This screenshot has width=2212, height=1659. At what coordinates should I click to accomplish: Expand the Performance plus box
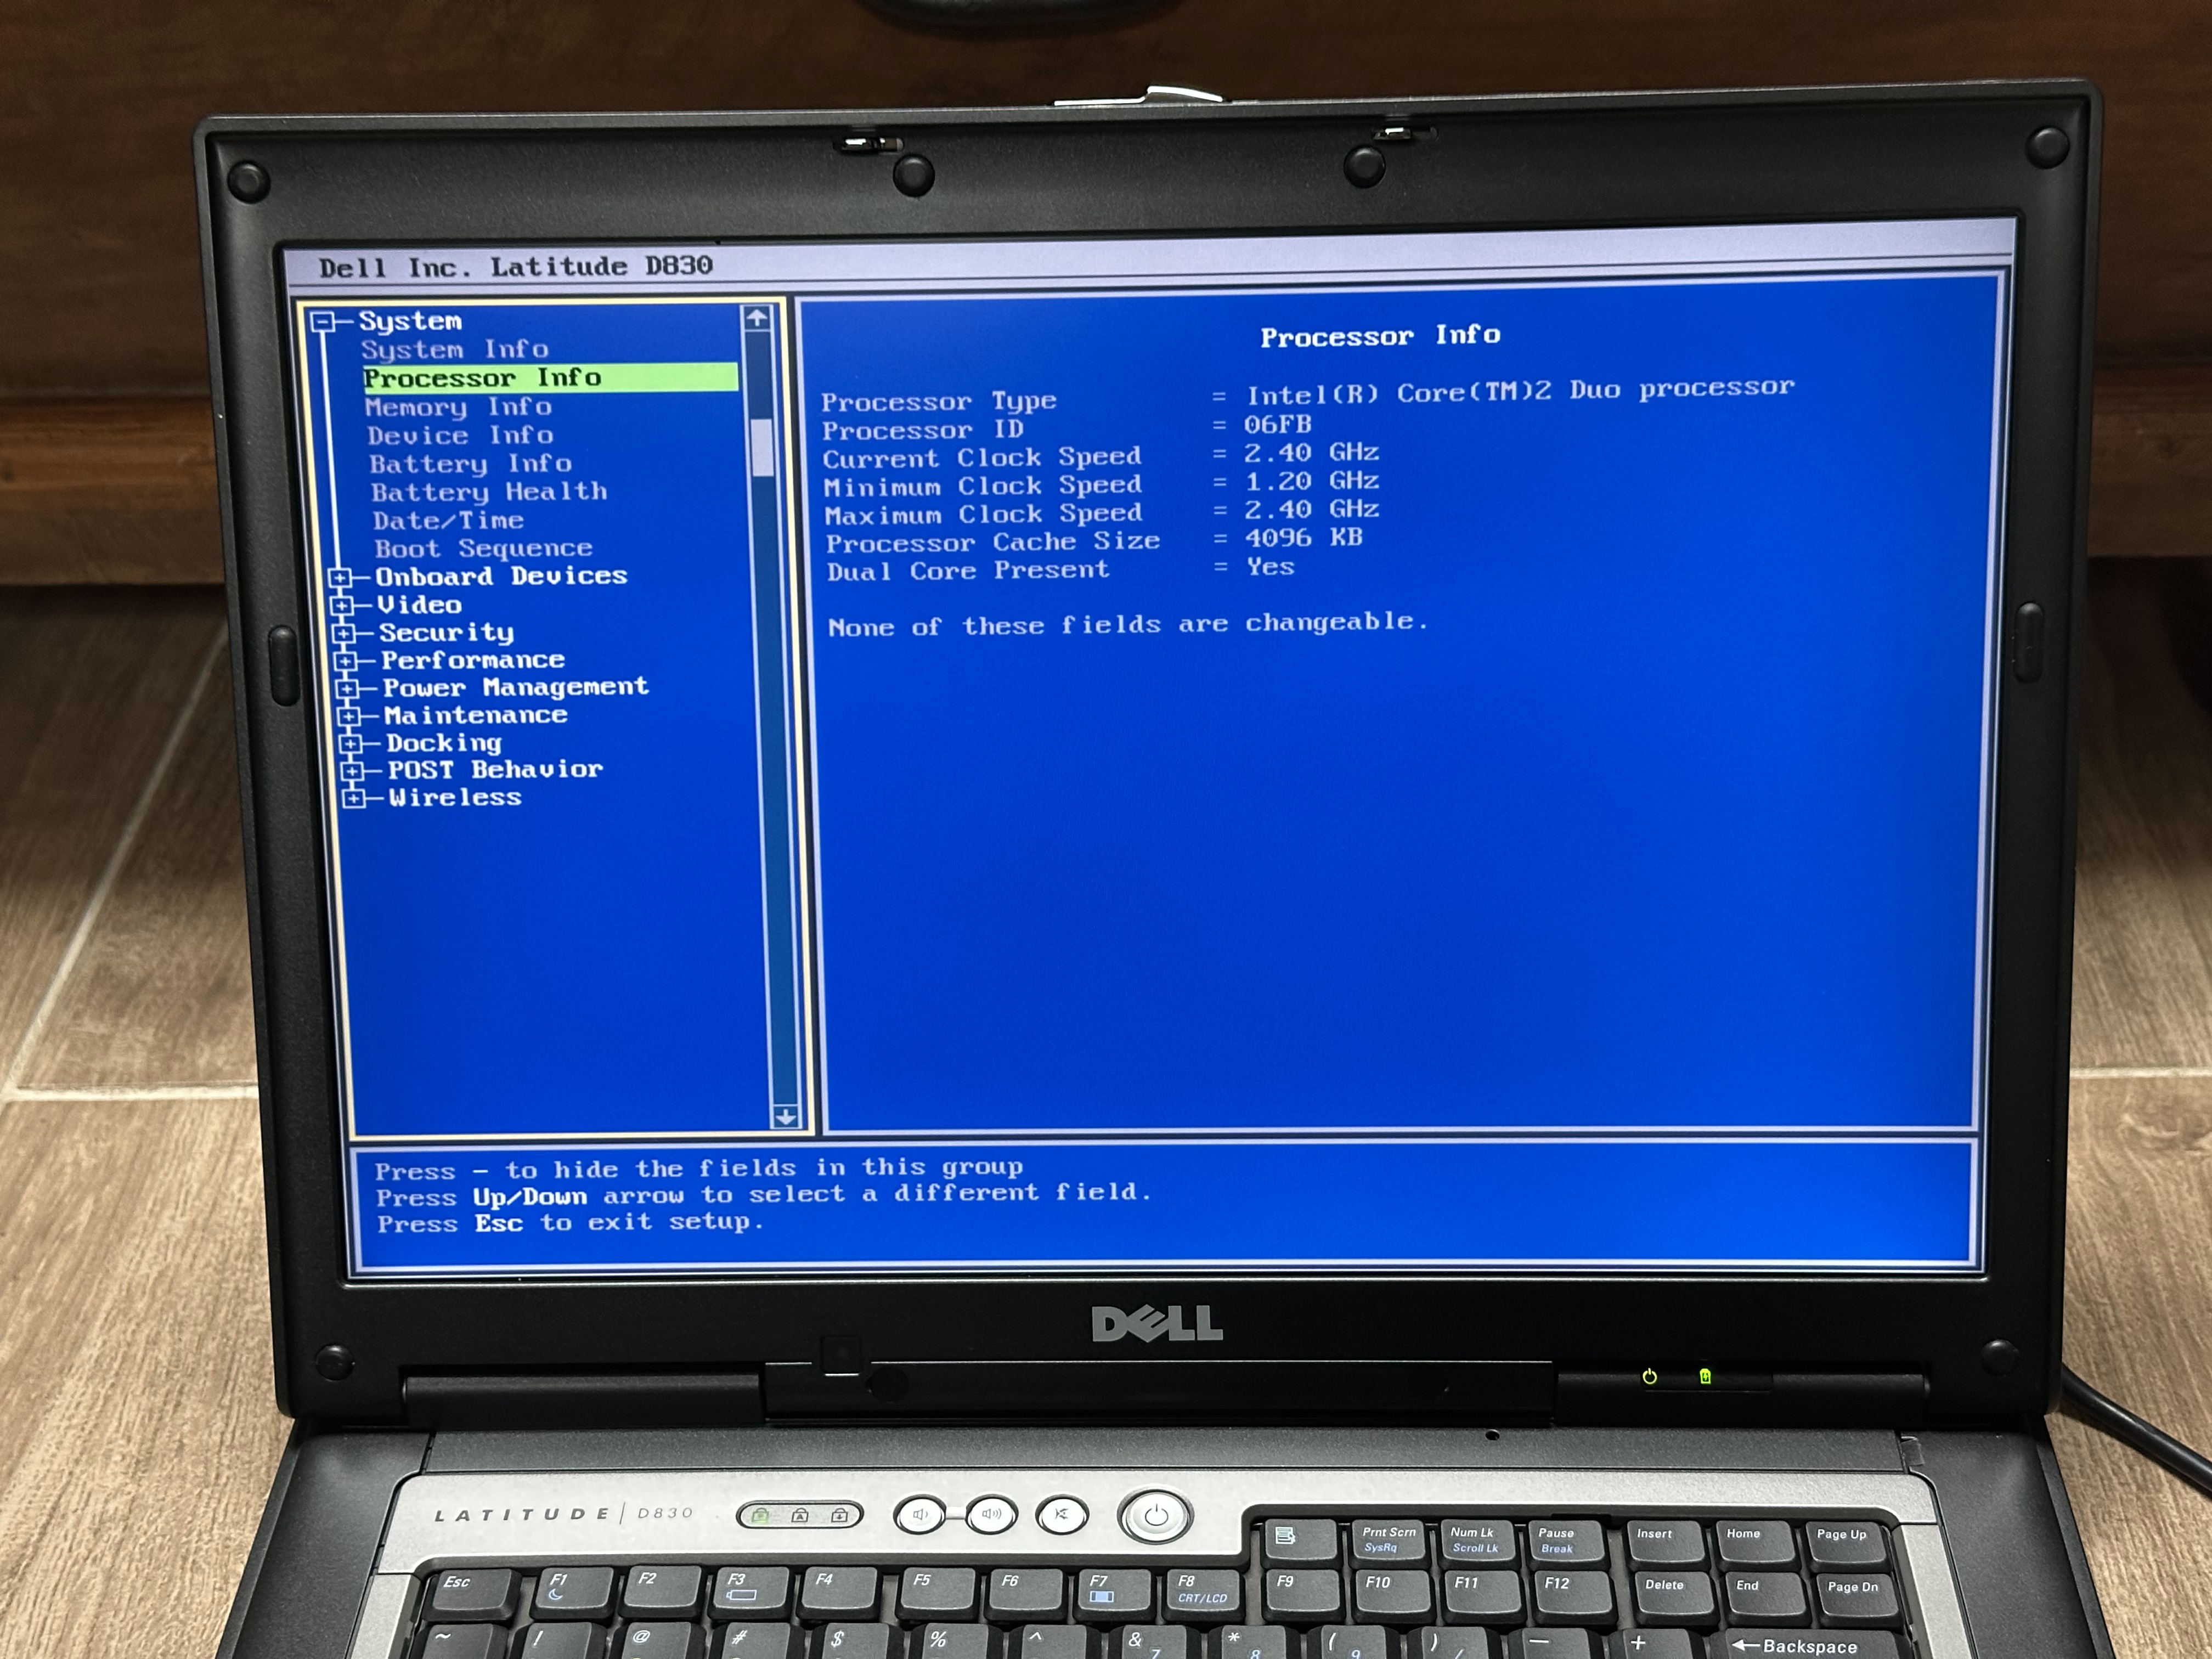[x=346, y=661]
